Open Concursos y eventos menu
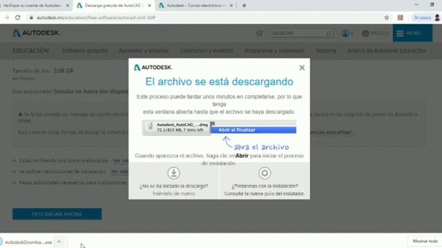Image resolution: width=442 pixels, height=248 pixels. pyautogui.click(x=207, y=50)
